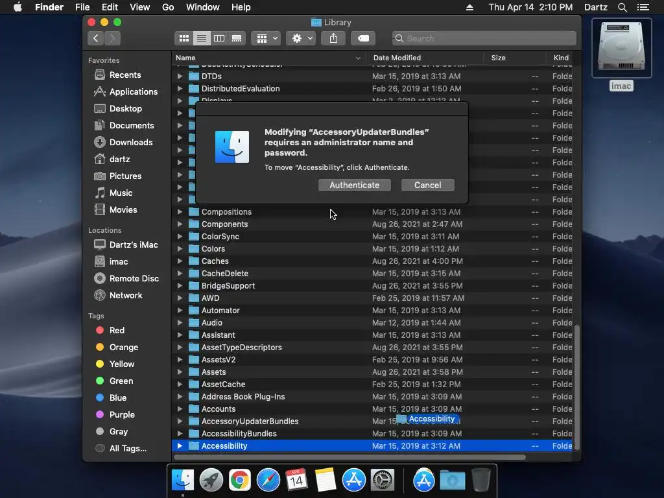The height and width of the screenshot is (498, 664).
Task: Open All Tags in the sidebar
Action: pos(121,449)
